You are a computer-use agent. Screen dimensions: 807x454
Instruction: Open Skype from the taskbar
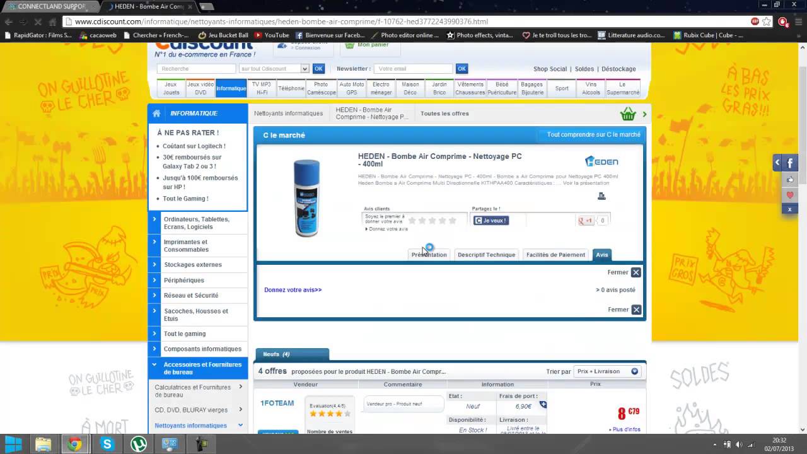pyautogui.click(x=107, y=444)
